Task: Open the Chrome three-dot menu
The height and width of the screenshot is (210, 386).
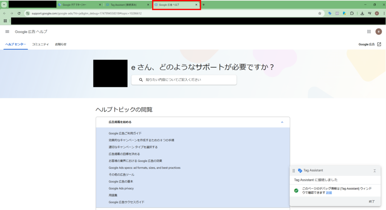Action: pos(384,13)
